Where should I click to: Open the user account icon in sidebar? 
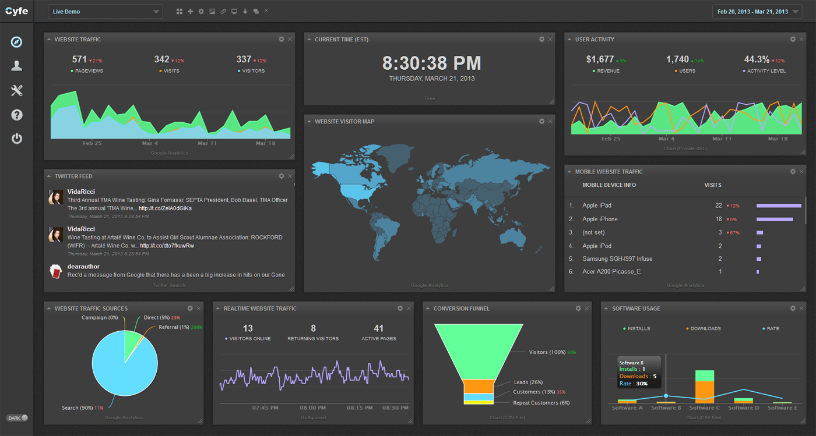click(17, 66)
